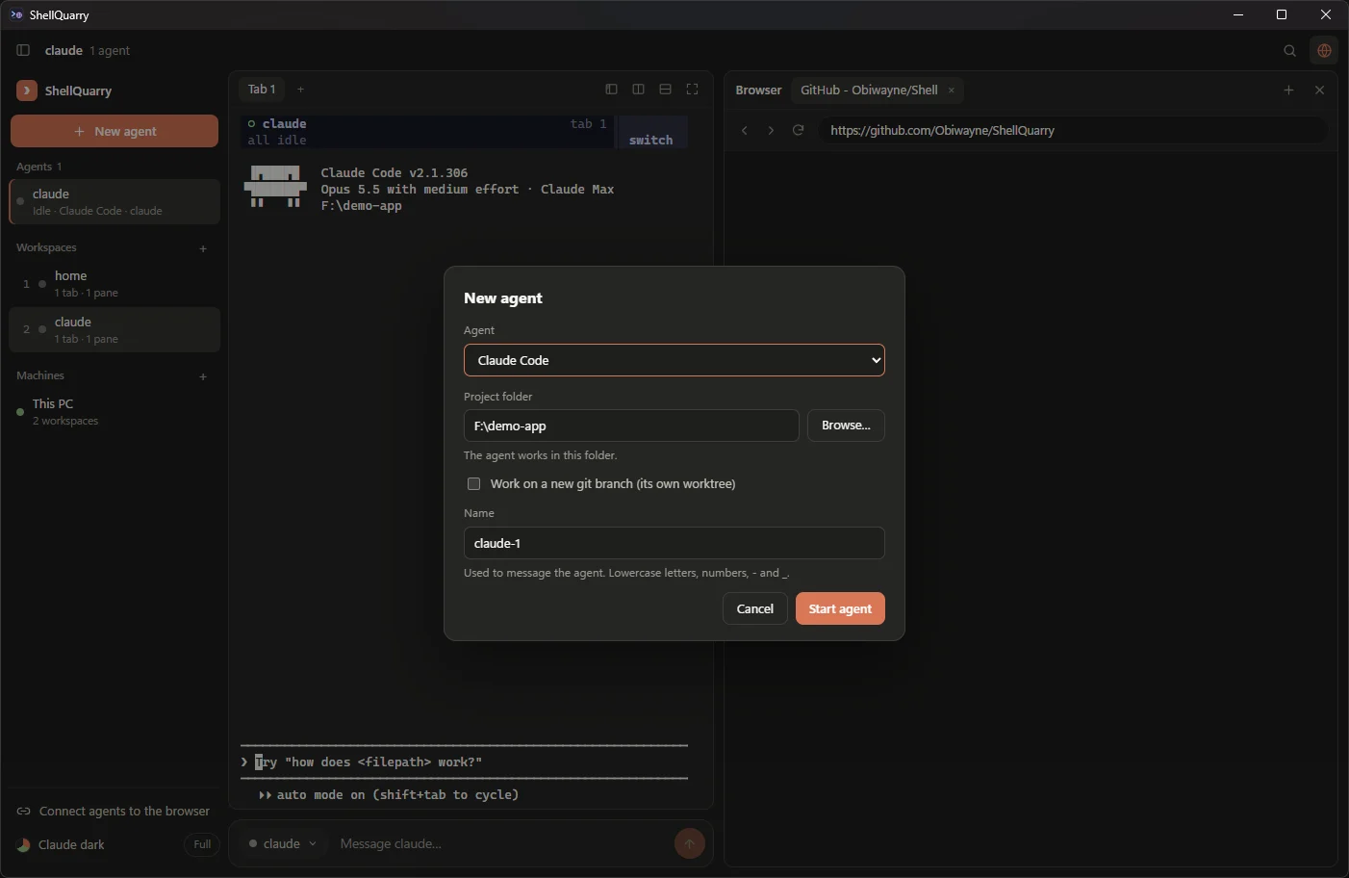Toggle the Full mode pill
This screenshot has width=1349, height=878.
[201, 844]
